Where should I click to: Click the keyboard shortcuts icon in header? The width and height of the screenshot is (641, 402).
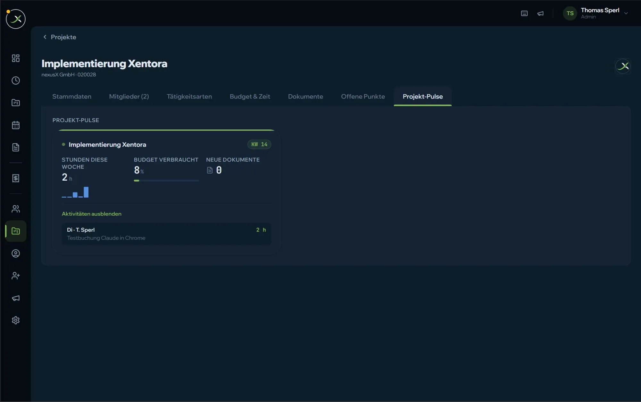coord(524,13)
